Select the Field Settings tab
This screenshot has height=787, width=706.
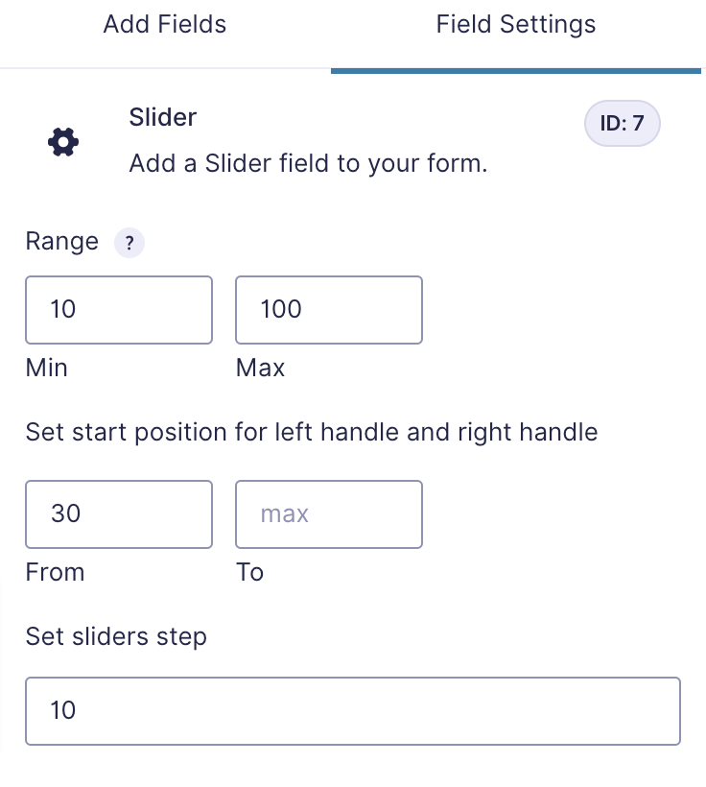click(516, 24)
